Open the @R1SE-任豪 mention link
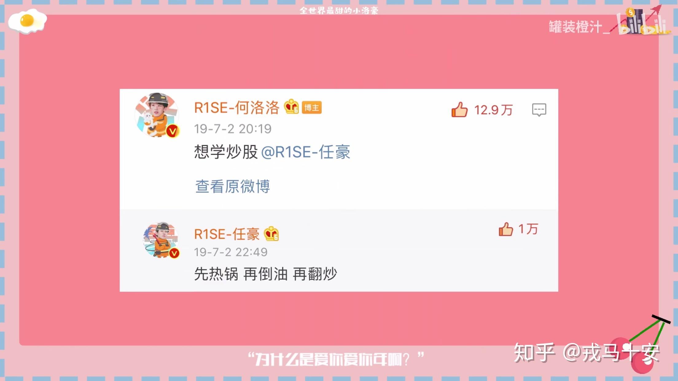Screen dimensions: 678x381 point(306,152)
